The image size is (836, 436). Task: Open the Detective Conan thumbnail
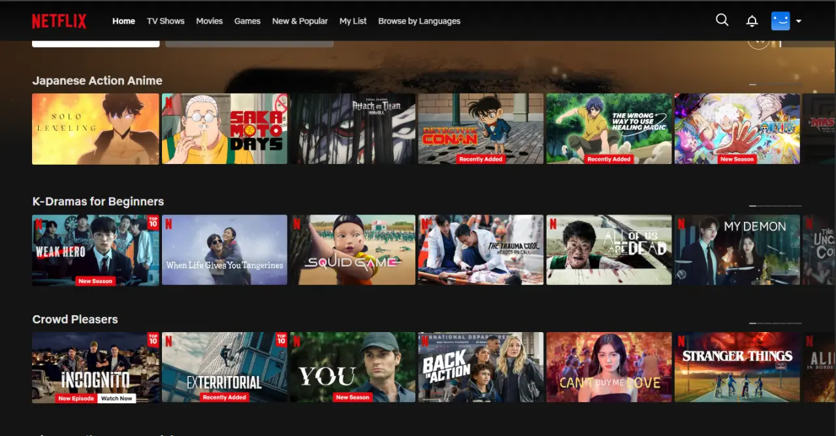[x=481, y=129]
